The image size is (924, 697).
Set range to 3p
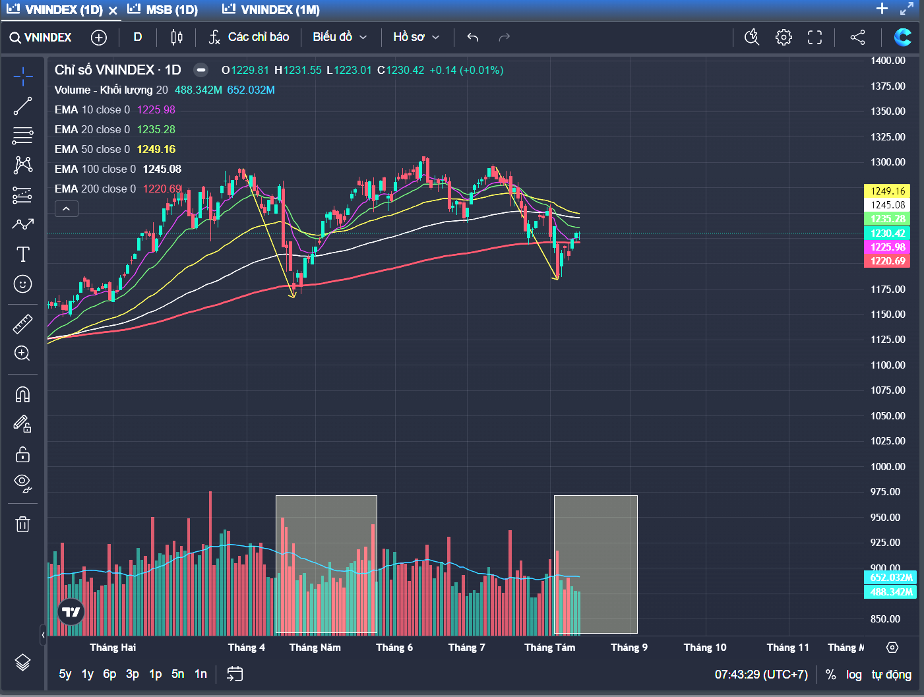[x=133, y=674]
